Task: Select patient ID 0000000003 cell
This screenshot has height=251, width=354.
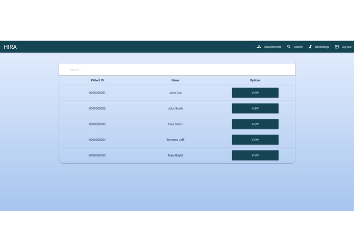Action: [97, 124]
